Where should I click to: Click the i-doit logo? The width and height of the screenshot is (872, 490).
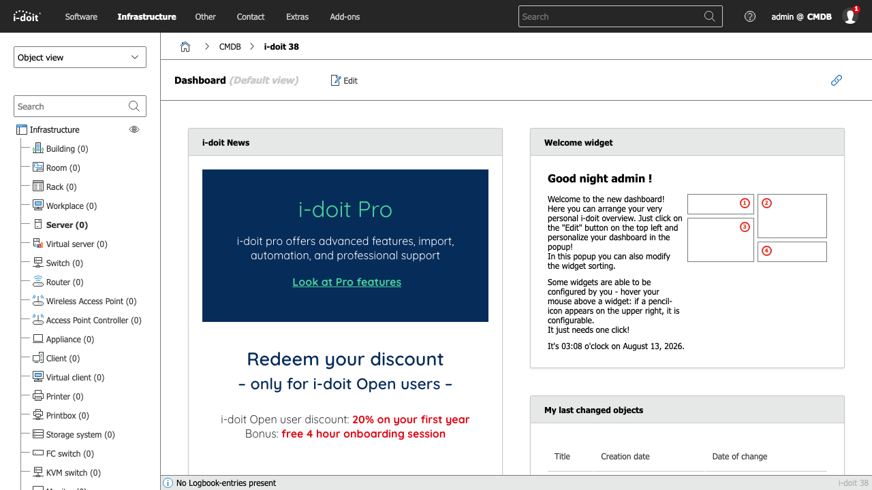coord(27,16)
